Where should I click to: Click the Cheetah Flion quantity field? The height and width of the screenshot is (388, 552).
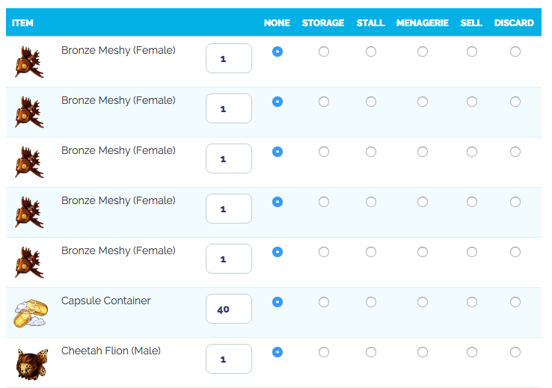[229, 359]
